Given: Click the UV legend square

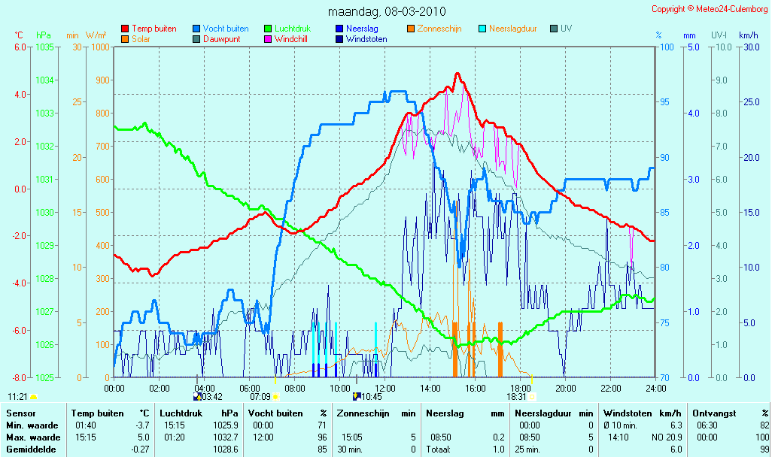Looking at the screenshot, I should 554,29.
